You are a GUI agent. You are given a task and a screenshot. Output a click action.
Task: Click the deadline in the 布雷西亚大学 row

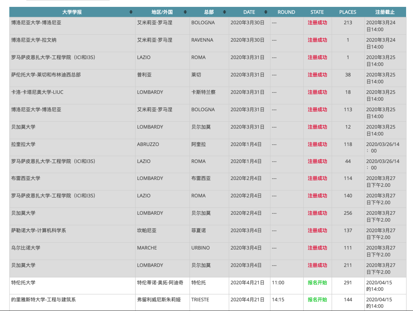[380, 181]
